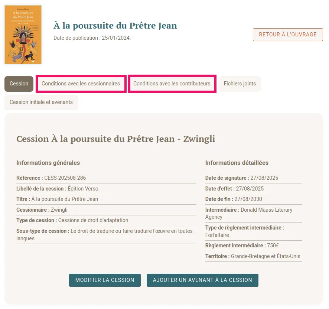Viewport: 329px width, 309px height.
Task: Click the Date de signature row
Action: tap(242, 178)
